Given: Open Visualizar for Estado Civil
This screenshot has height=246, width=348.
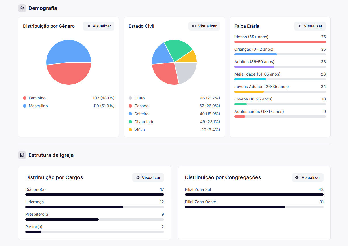Looking at the screenshot, I should tap(204, 26).
